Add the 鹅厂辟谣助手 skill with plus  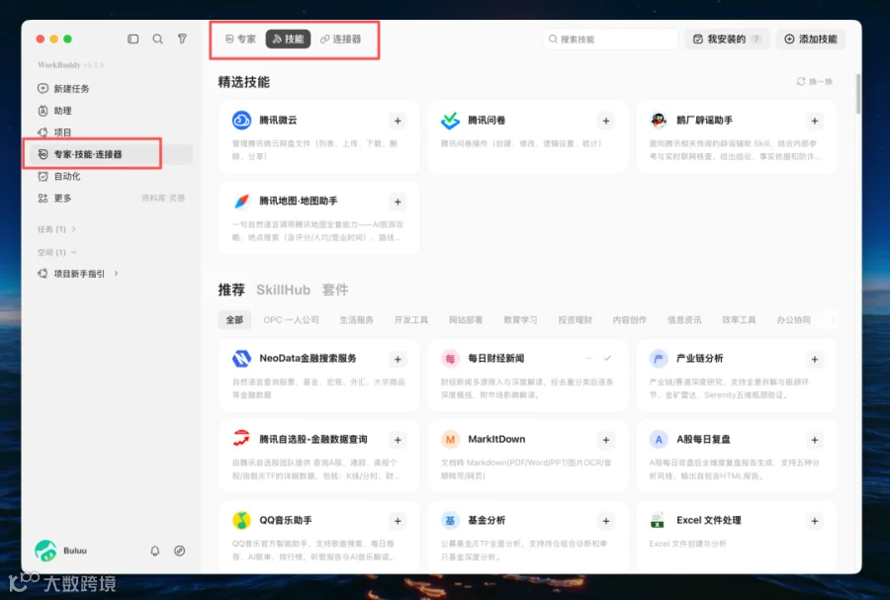point(815,121)
